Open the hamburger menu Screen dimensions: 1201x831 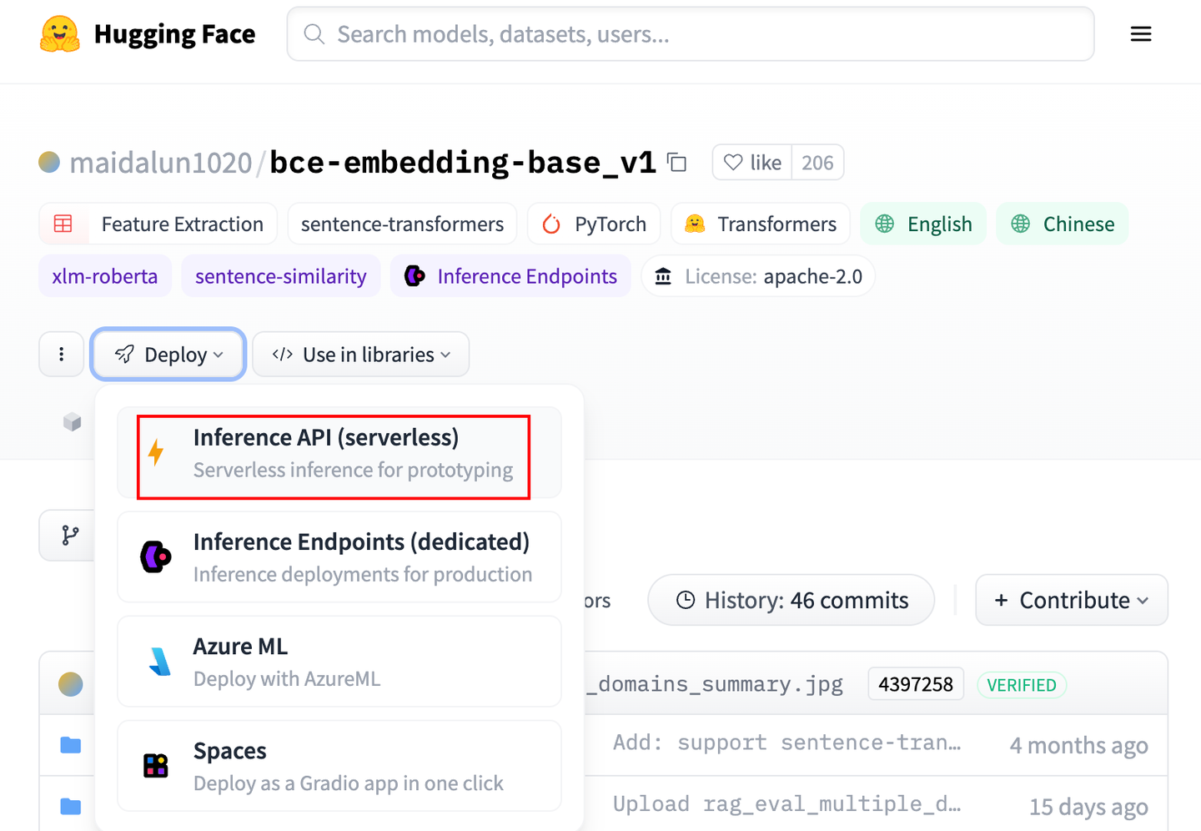click(x=1140, y=33)
